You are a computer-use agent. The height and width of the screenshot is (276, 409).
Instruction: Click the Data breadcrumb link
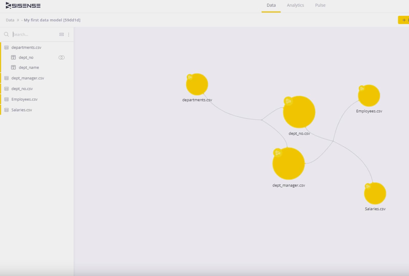coord(10,20)
